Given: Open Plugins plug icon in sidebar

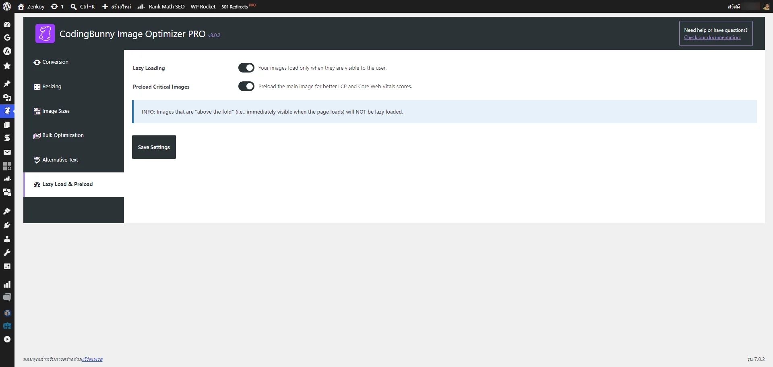Looking at the screenshot, I should click(7, 225).
